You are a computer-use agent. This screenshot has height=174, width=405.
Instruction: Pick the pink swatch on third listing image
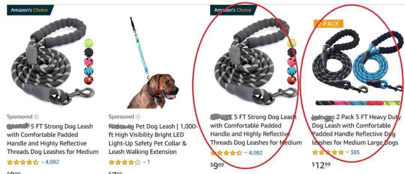292,62
